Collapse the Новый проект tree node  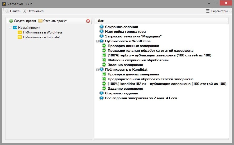(10, 28)
